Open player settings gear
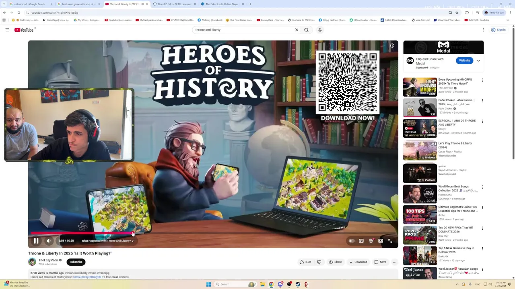 pos(371,241)
